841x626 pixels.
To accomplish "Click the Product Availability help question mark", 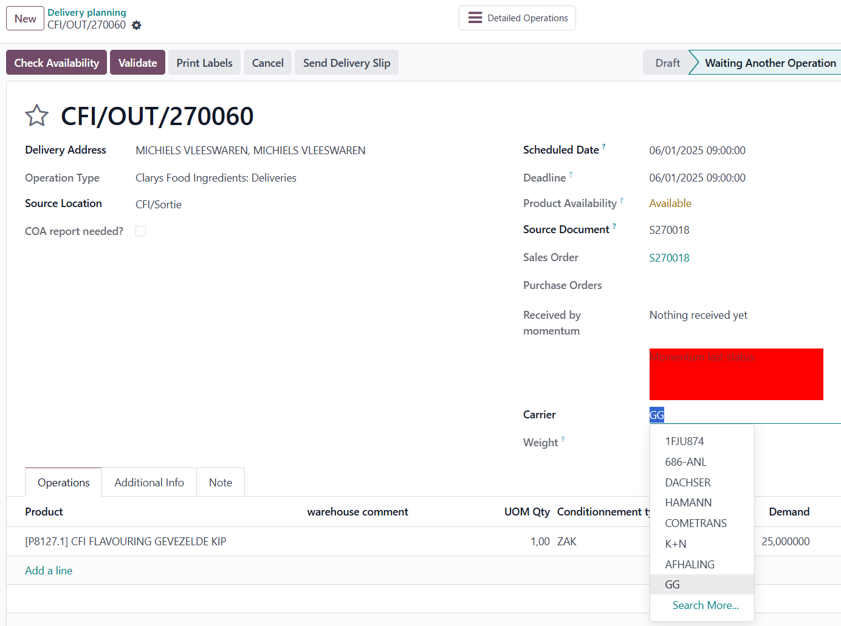I will coord(621,200).
